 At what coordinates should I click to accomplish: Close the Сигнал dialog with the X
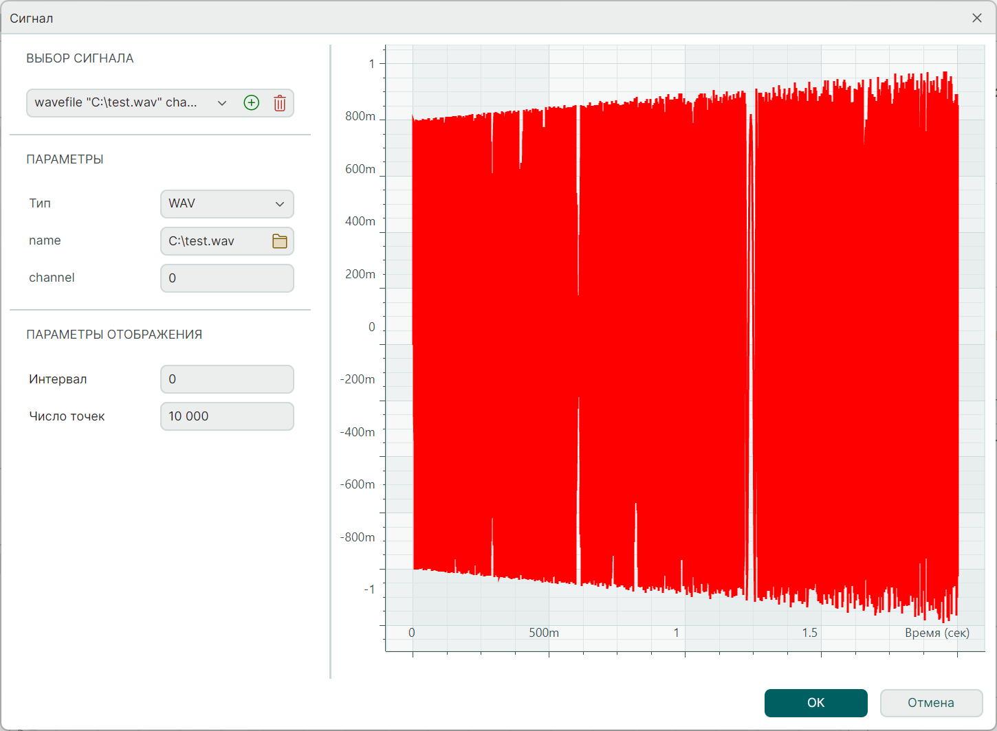(x=977, y=18)
